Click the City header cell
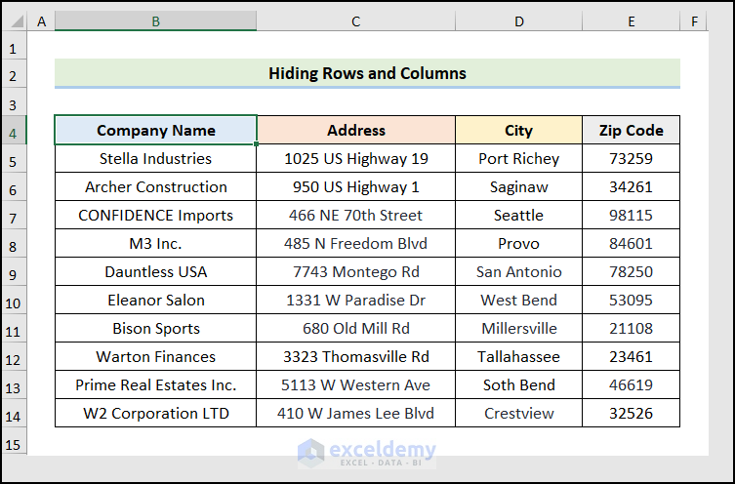Viewport: 735px width, 484px height. pos(518,131)
